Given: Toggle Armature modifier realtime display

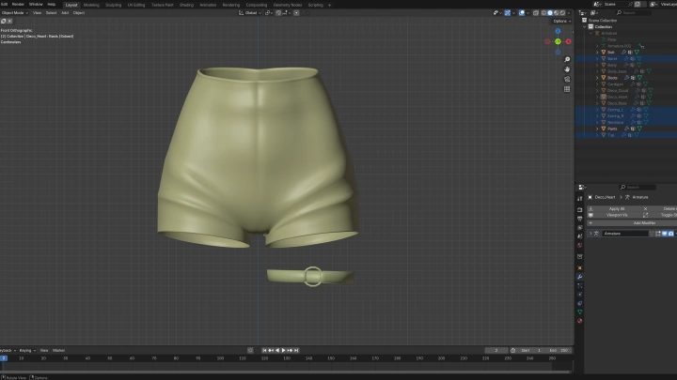Looking at the screenshot, I should pyautogui.click(x=665, y=234).
